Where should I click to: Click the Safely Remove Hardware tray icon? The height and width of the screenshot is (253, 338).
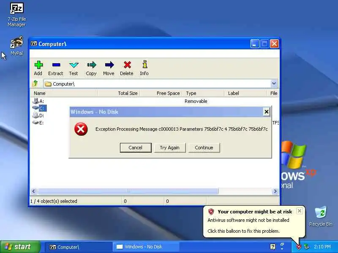coord(306,247)
